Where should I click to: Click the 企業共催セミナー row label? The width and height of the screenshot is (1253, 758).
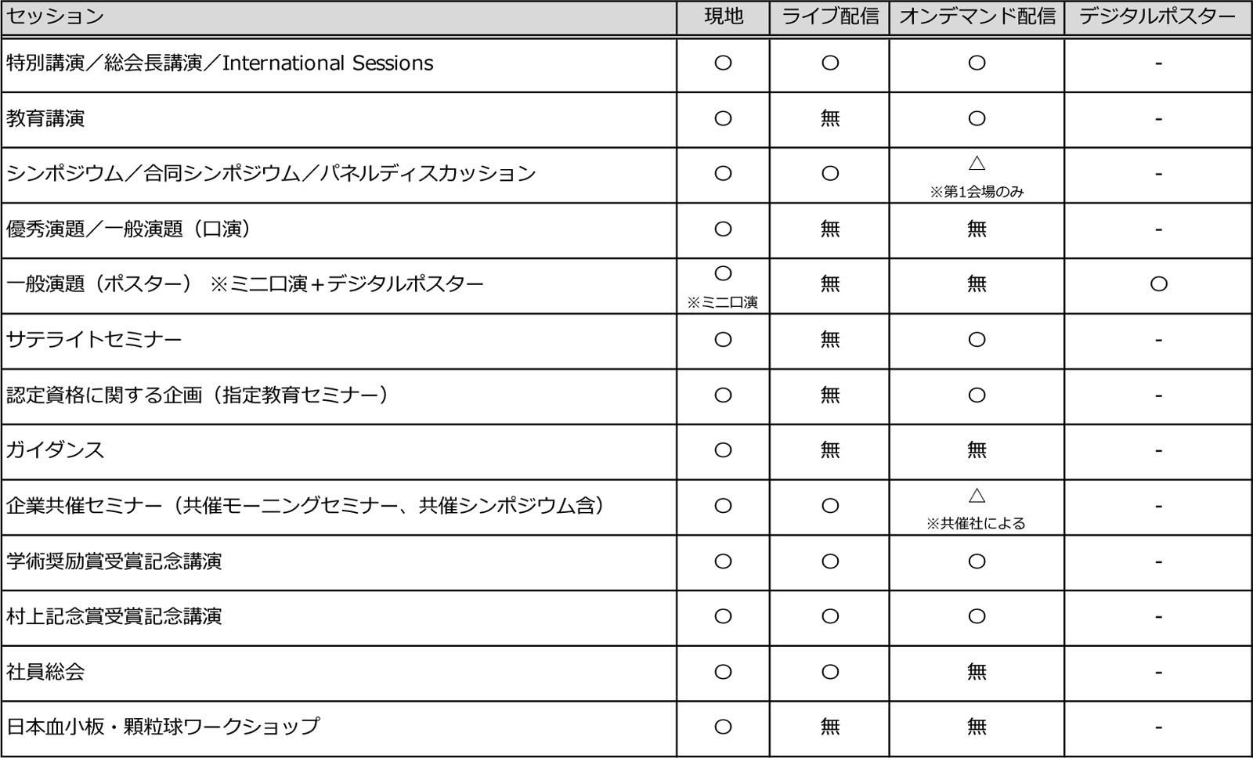click(x=306, y=506)
